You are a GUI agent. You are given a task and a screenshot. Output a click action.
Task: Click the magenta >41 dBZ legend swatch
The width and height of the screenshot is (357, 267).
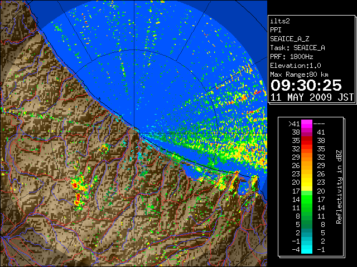[307, 123]
